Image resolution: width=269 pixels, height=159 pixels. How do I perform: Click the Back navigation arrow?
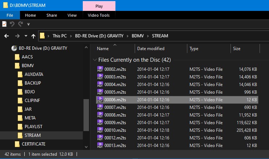(7, 36)
